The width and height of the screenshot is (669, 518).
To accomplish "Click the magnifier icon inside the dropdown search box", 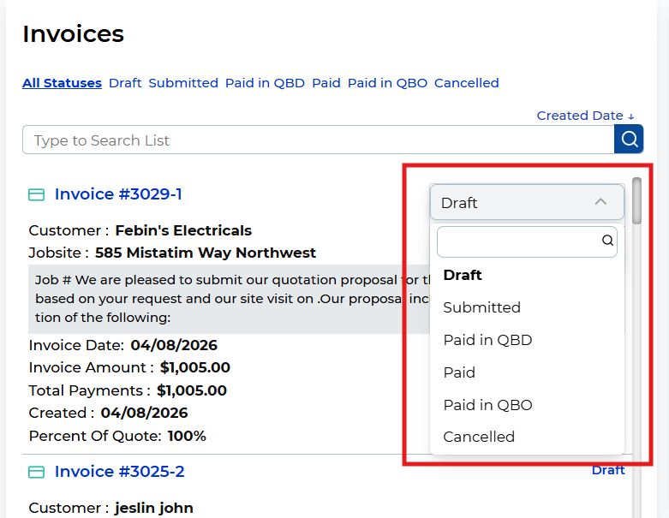I will [607, 241].
